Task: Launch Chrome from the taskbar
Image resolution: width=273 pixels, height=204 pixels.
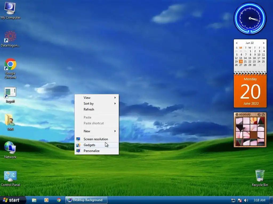Action: point(59,200)
